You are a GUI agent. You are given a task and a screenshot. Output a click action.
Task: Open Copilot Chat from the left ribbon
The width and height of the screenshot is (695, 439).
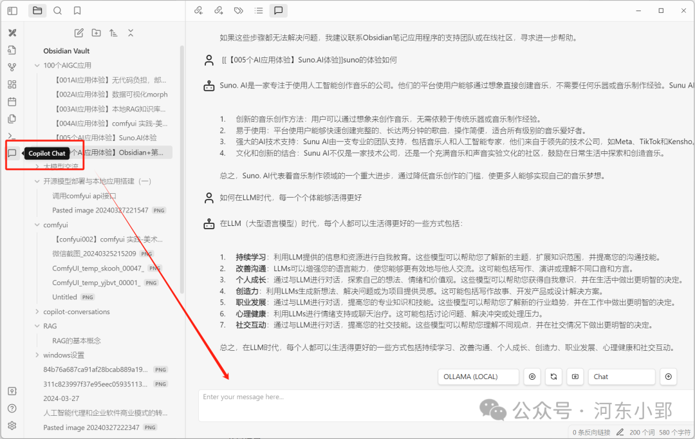click(x=12, y=153)
